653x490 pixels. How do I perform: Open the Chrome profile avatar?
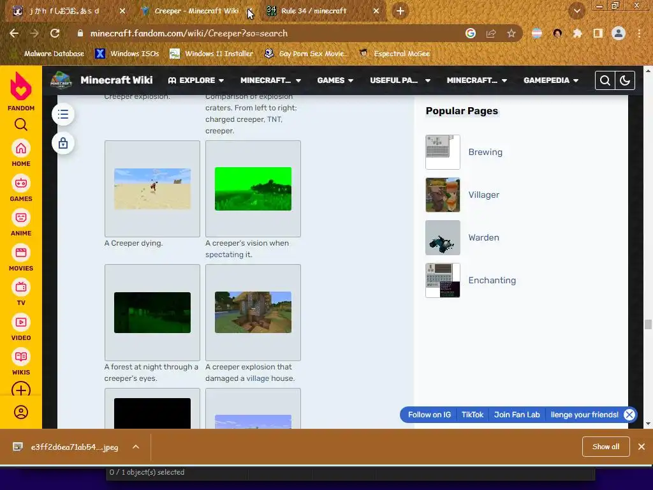619,33
